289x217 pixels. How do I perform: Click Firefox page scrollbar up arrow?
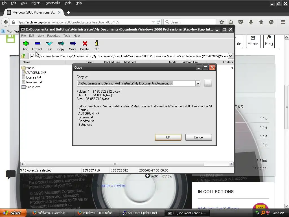click(286, 37)
